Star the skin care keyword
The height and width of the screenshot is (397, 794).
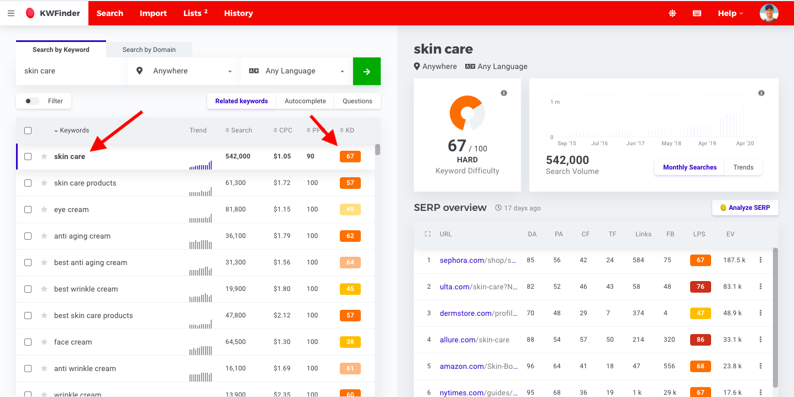[x=44, y=156]
